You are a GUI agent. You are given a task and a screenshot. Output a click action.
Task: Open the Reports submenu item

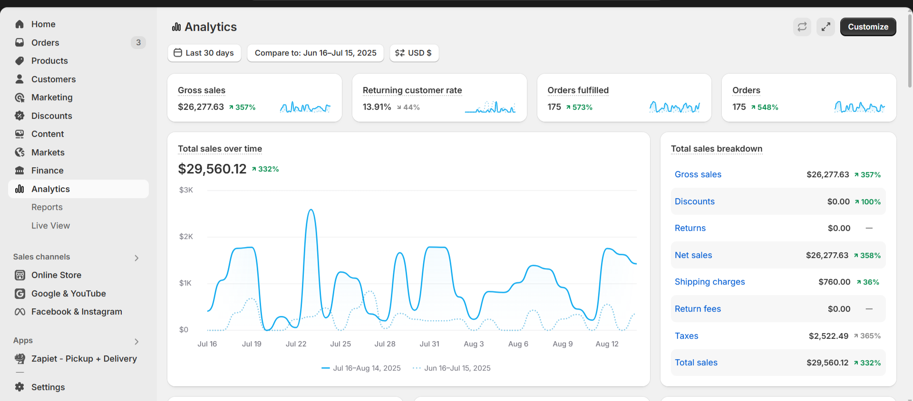click(47, 207)
